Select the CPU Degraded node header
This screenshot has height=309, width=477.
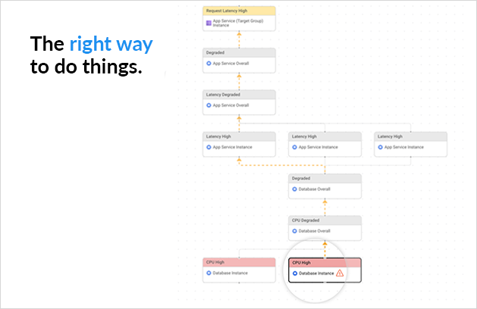325,220
